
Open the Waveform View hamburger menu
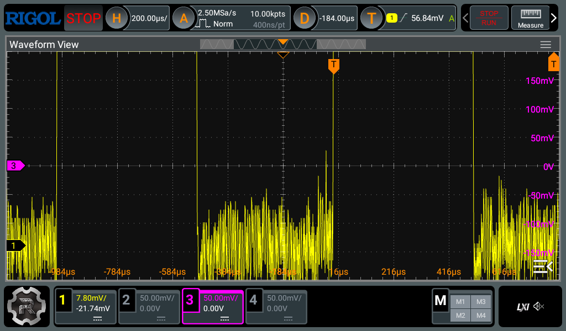tap(546, 44)
